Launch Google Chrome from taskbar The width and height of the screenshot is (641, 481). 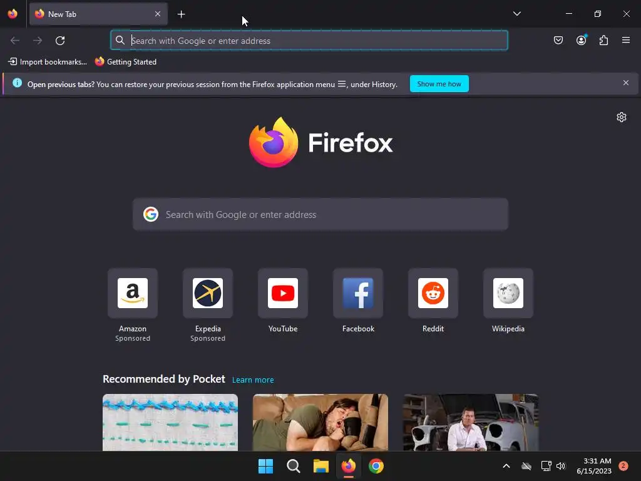click(x=376, y=466)
